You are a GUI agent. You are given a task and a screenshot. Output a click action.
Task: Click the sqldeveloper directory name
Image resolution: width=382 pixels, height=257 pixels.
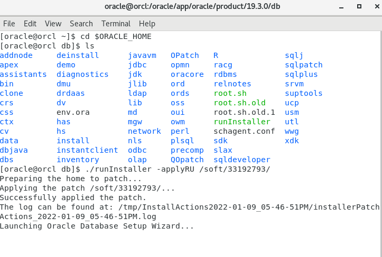[x=242, y=160]
